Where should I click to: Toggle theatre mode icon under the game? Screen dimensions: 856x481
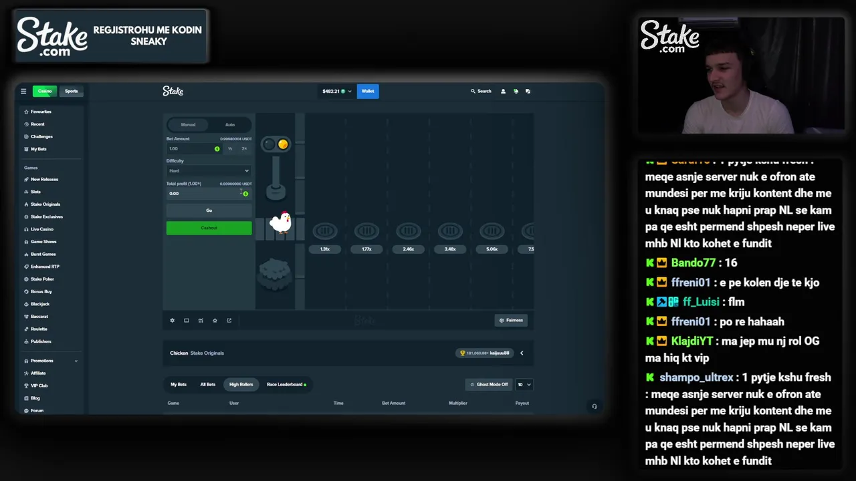[186, 320]
